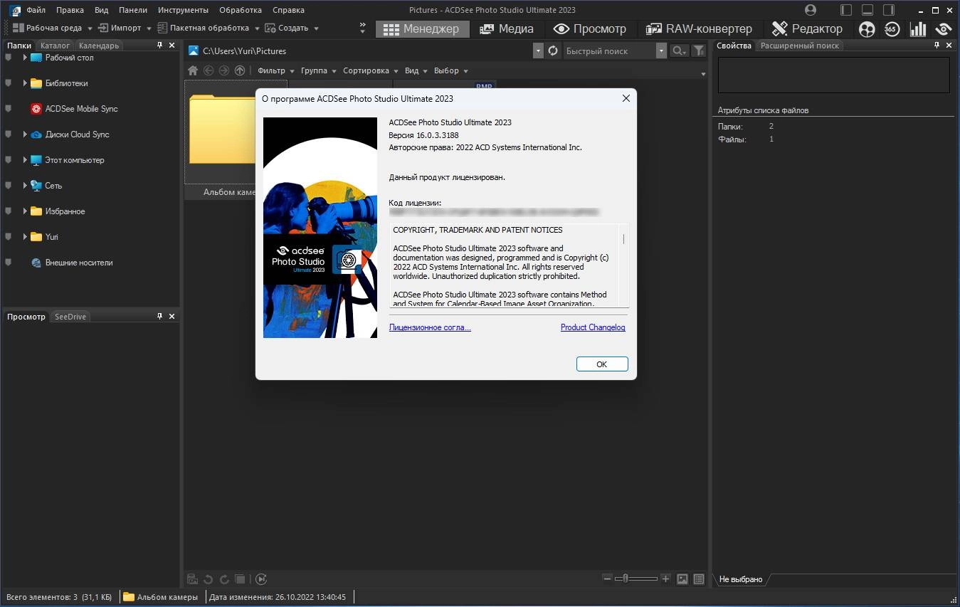Click the eye icon at toolbar end
The width and height of the screenshot is (960, 607).
click(x=944, y=28)
